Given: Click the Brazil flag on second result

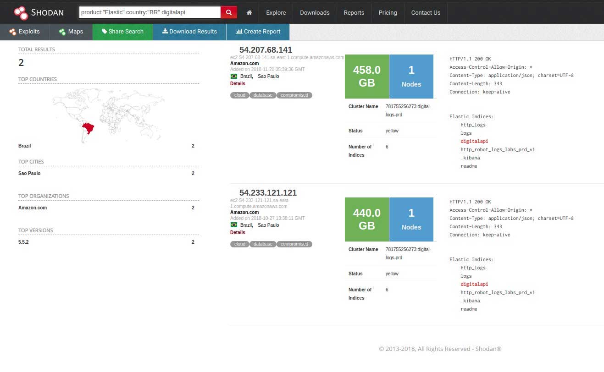Looking at the screenshot, I should click(x=234, y=225).
